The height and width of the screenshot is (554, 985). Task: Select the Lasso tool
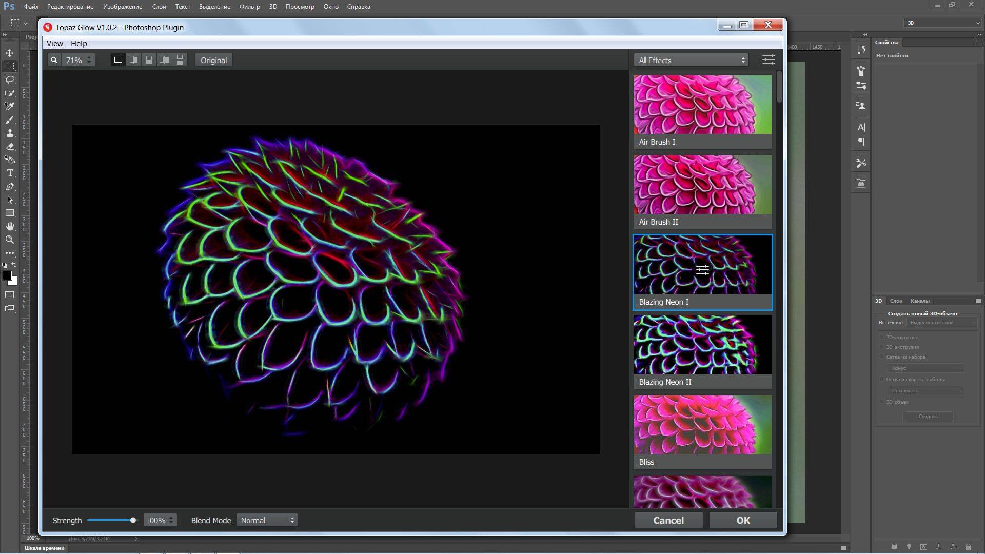(x=10, y=80)
